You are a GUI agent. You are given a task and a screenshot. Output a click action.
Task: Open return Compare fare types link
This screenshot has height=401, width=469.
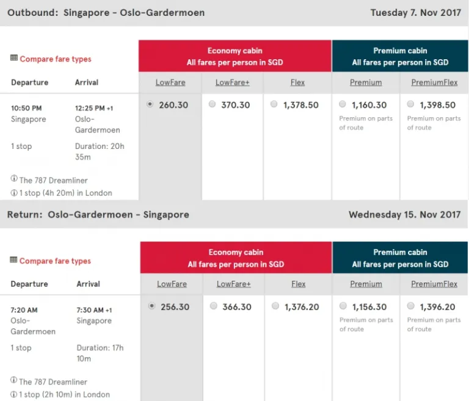coord(55,261)
